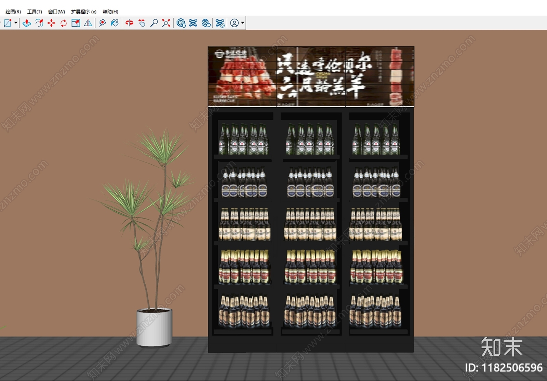Select the Paint Bucket tool
547x381 pixels.
point(115,23)
